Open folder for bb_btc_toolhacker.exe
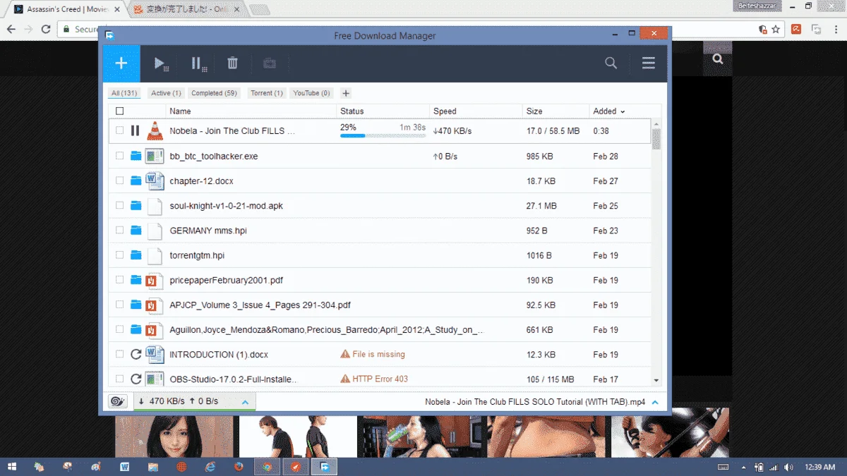This screenshot has width=847, height=476. pyautogui.click(x=136, y=156)
